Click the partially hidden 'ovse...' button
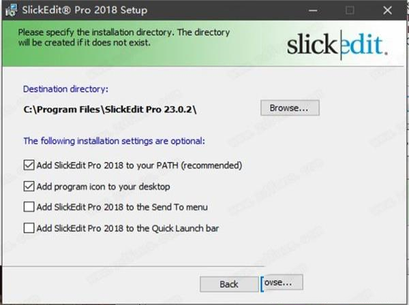The width and height of the screenshot is (409, 305). click(282, 283)
